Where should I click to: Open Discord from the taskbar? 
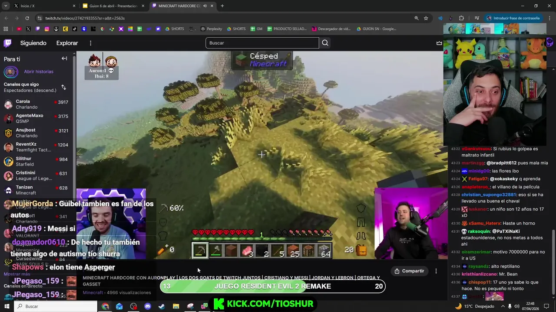pos(148,306)
